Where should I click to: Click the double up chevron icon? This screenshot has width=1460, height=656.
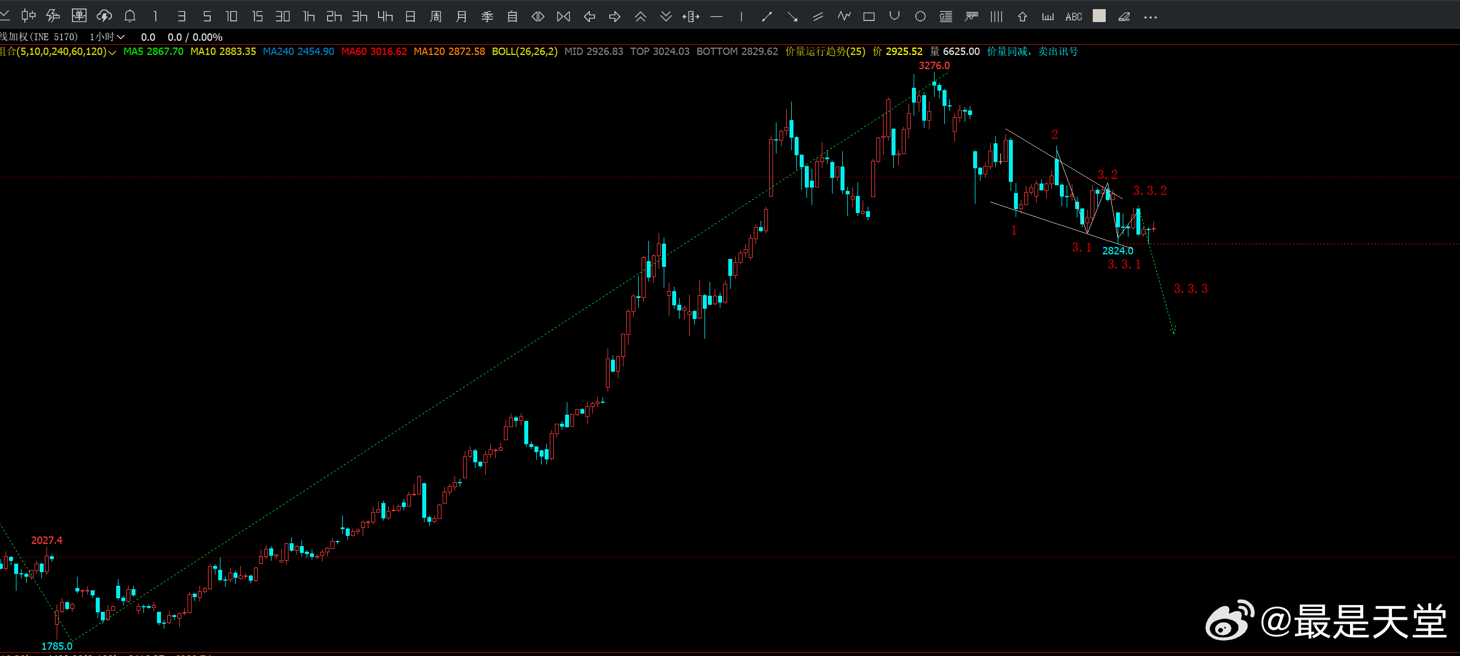point(640,16)
